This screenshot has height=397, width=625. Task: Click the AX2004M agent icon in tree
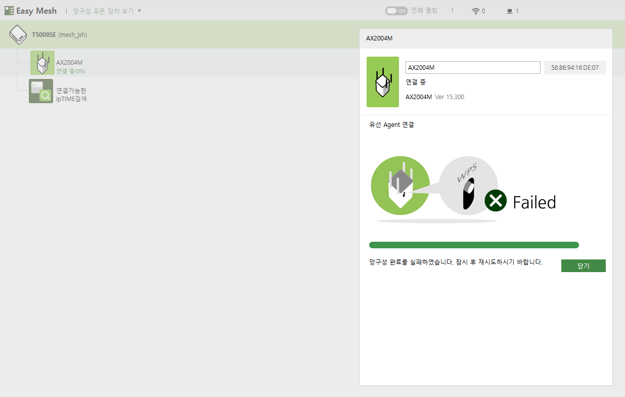[42, 63]
